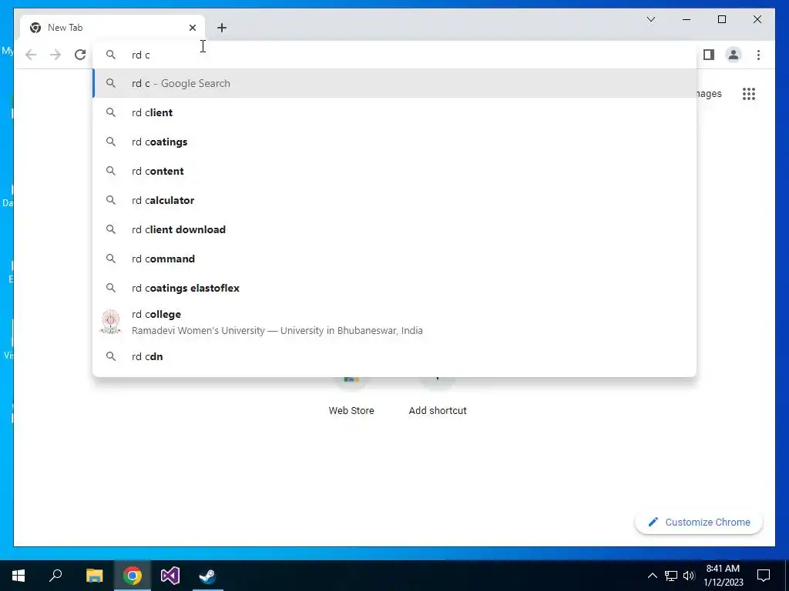Expand the hidden tray icons chevron
Screen dimensions: 789x591
coord(652,576)
